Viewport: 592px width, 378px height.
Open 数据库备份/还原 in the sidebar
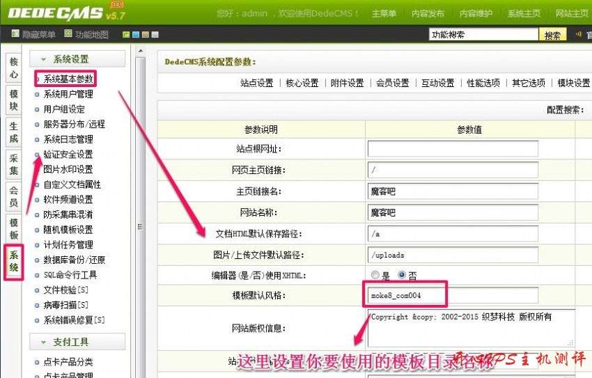tap(74, 260)
